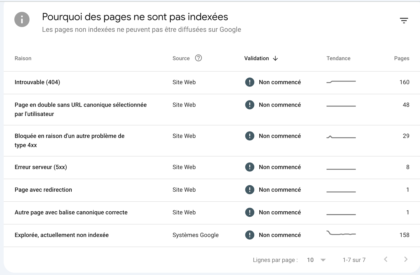420x275 pixels.
Task: Open the Source column help icon
Action: (x=199, y=58)
